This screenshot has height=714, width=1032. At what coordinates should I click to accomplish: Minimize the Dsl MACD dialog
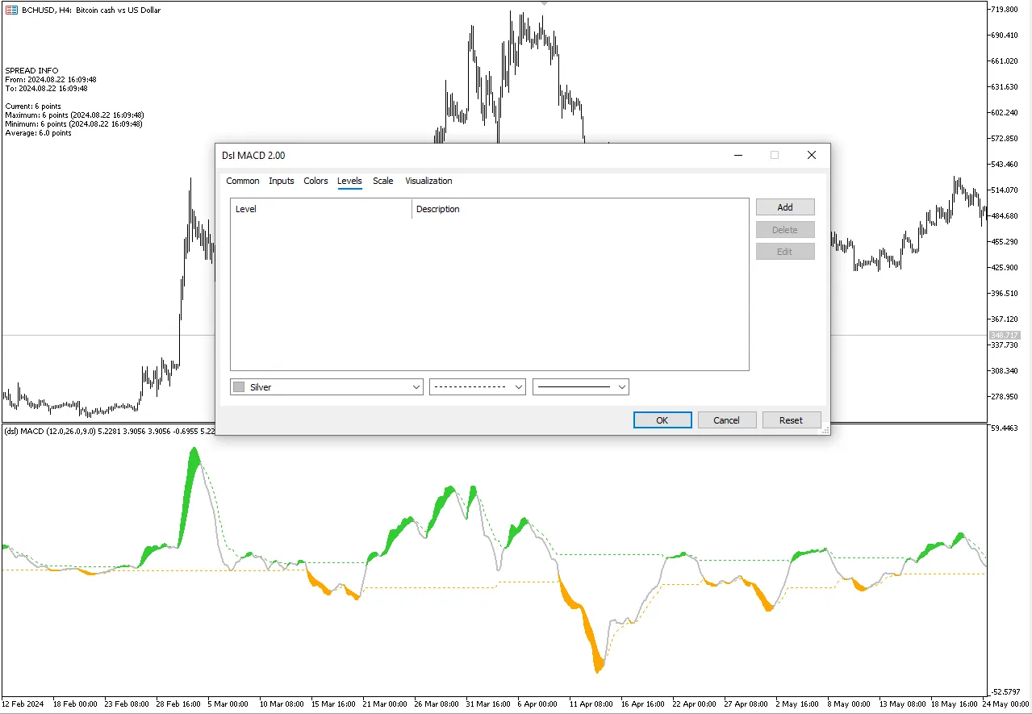click(737, 155)
